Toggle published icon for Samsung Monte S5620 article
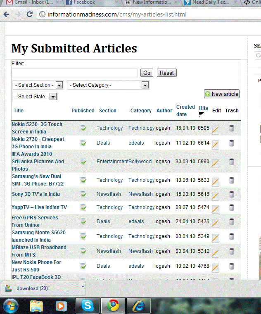 tap(83, 236)
